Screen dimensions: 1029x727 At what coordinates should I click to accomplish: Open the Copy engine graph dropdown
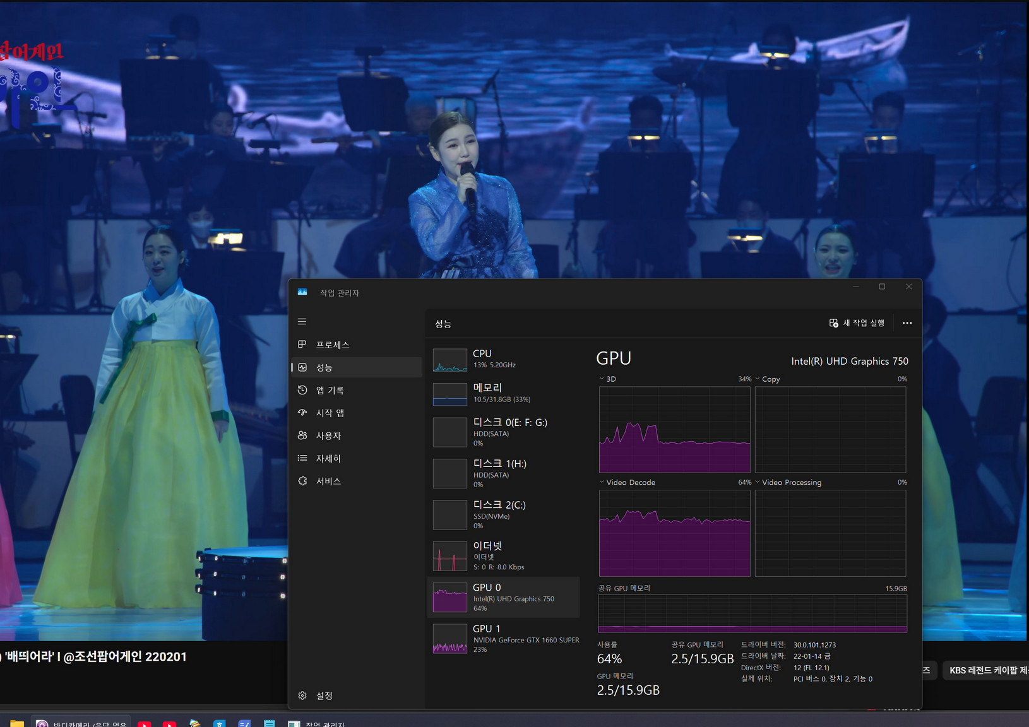[767, 379]
